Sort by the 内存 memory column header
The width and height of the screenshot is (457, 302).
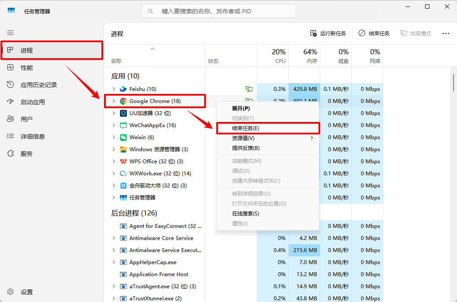tap(304, 56)
